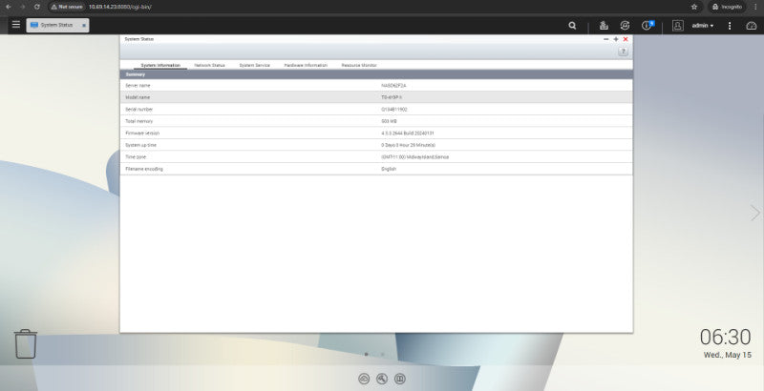The image size is (764, 391).
Task: Open the dashboard gauge icon
Action: [752, 26]
